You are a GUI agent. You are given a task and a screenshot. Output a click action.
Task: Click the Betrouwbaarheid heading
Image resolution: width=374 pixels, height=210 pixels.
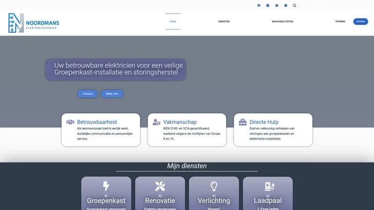pyautogui.click(x=97, y=122)
